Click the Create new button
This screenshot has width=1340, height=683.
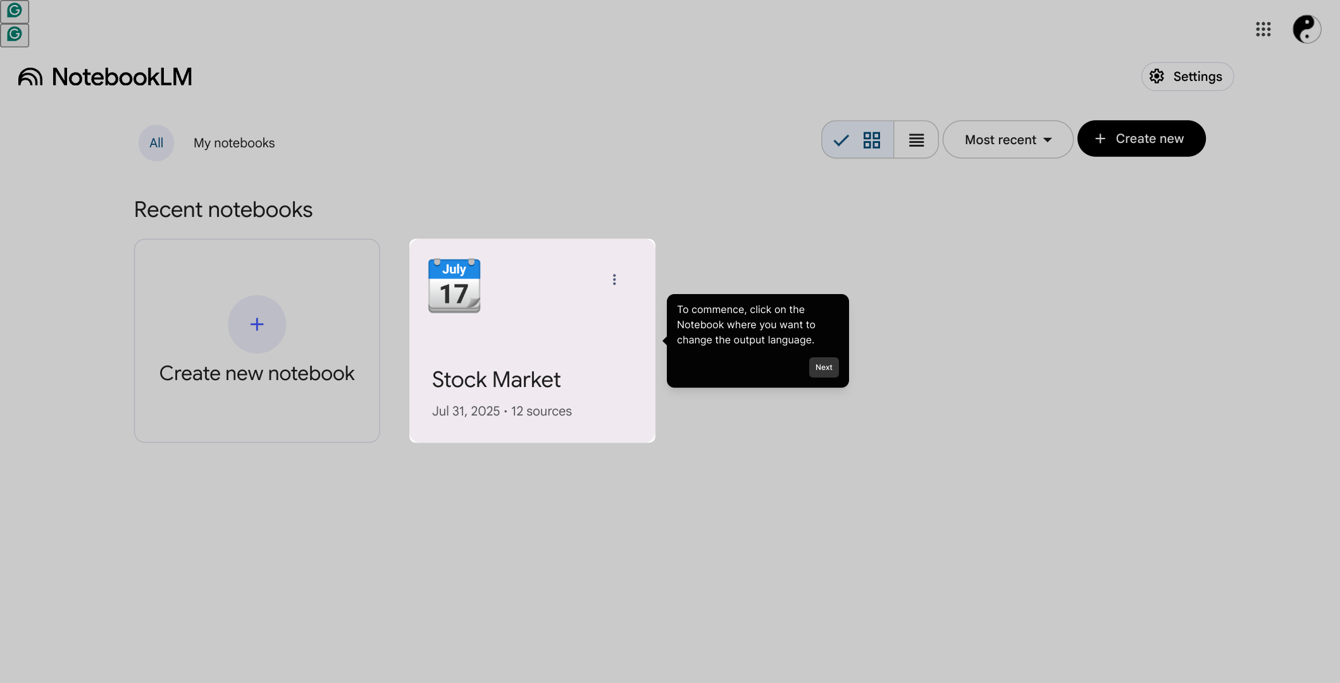click(1141, 138)
